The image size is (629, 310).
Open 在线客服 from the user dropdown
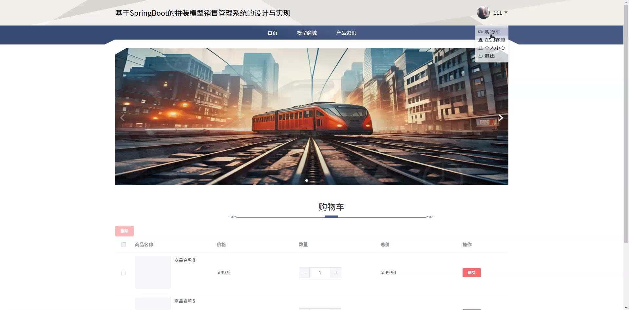coord(491,40)
